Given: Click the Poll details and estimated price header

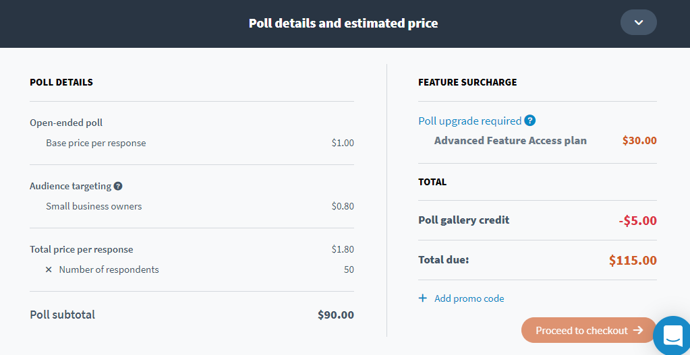Looking at the screenshot, I should click(x=343, y=24).
